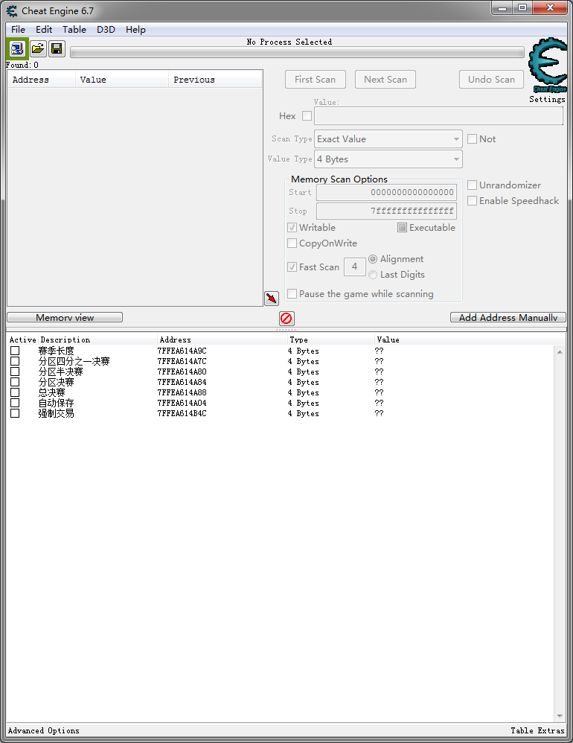
Task: Click the Cheat Engine title bar icon
Action: point(11,10)
